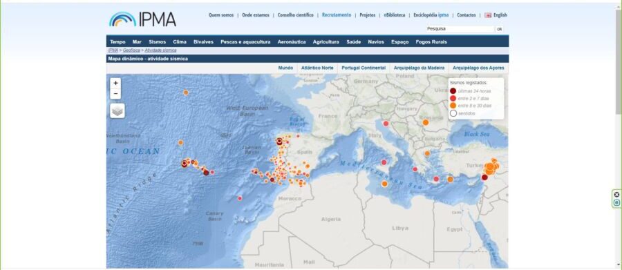Click the Atividade sísmica breadcrumb link
The image size is (622, 270).
160,50
